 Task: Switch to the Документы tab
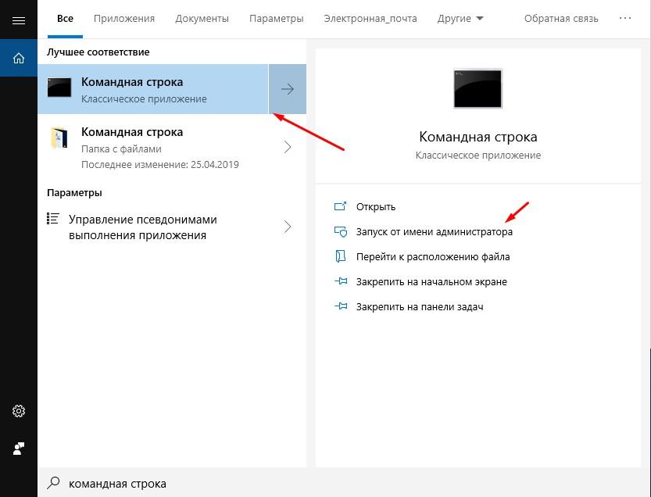(x=202, y=18)
